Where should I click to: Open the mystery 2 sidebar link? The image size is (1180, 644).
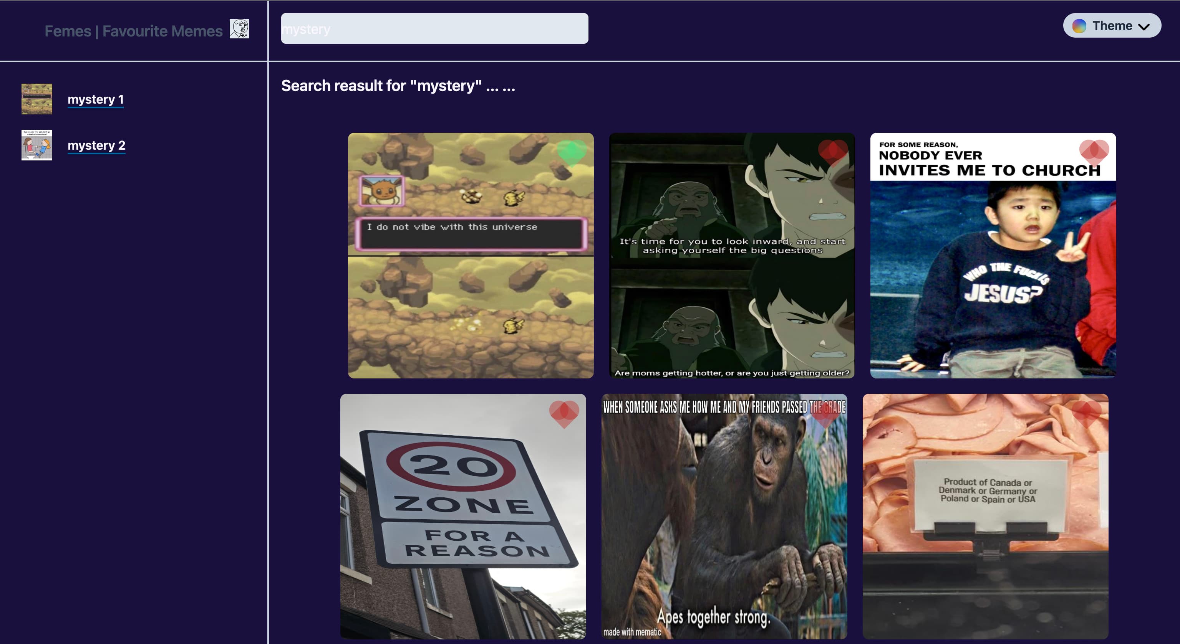tap(96, 145)
